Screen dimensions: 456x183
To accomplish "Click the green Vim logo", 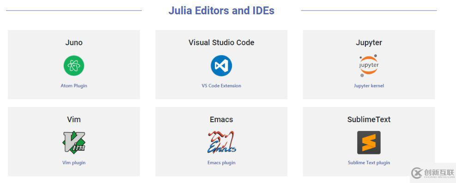I will pos(74,142).
